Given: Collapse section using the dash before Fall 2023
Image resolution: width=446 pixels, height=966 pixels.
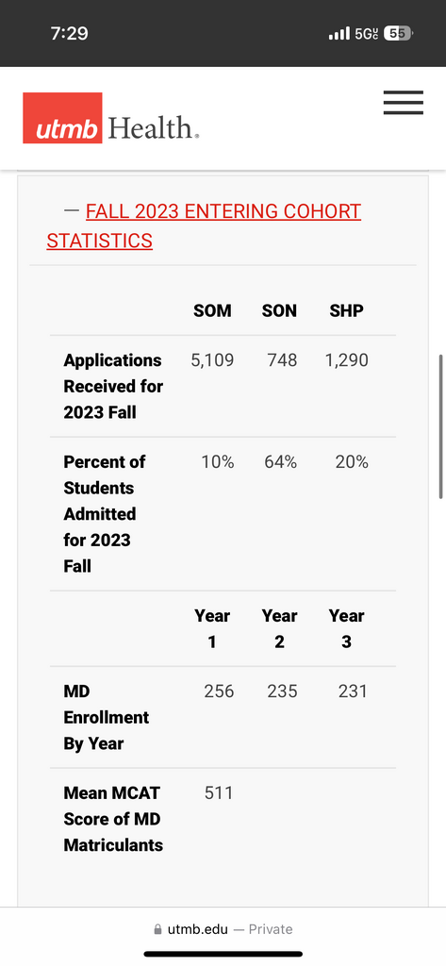Looking at the screenshot, I should point(72,210).
